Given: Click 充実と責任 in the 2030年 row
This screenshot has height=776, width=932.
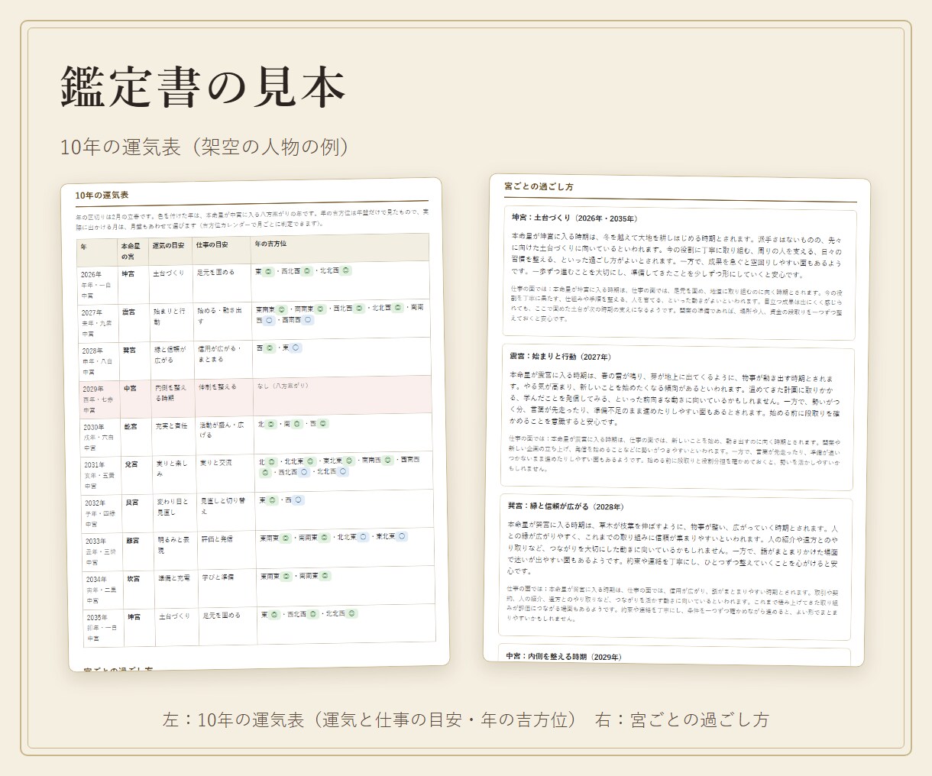Looking at the screenshot, I should click(x=171, y=425).
